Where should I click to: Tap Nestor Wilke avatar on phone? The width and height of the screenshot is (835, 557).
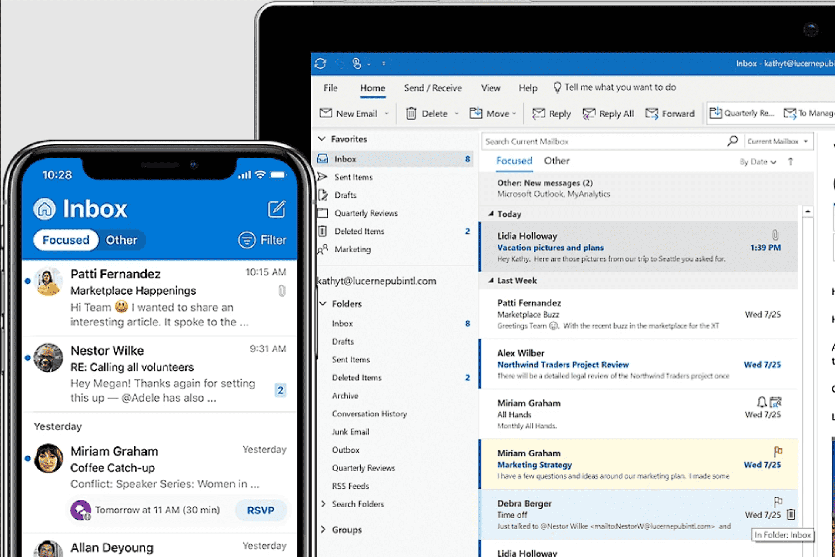click(48, 358)
